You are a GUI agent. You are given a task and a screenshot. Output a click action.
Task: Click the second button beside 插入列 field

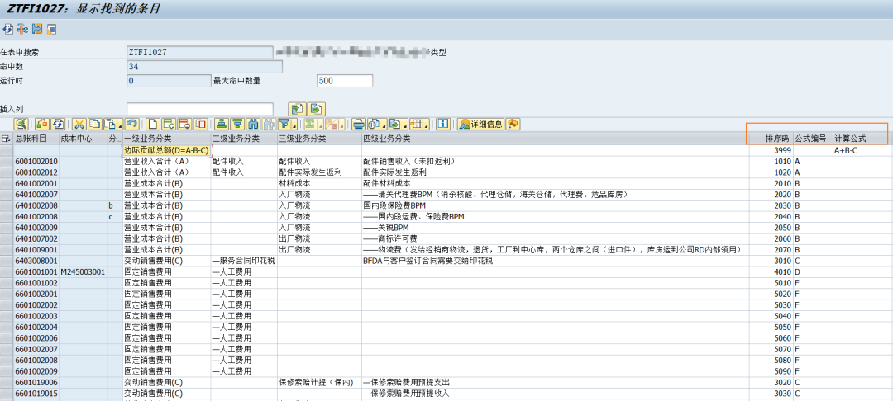[317, 109]
